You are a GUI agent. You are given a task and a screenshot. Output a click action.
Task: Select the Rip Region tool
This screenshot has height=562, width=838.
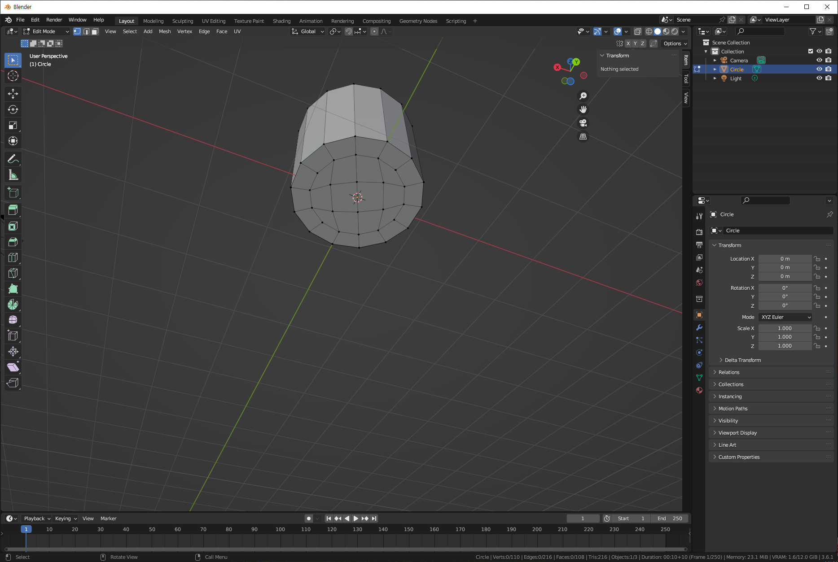tap(13, 383)
